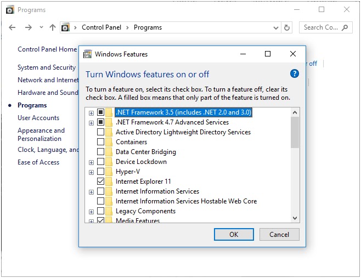The image size is (361, 278).
Task: Click the Windows Features title bar icon
Action: point(87,54)
